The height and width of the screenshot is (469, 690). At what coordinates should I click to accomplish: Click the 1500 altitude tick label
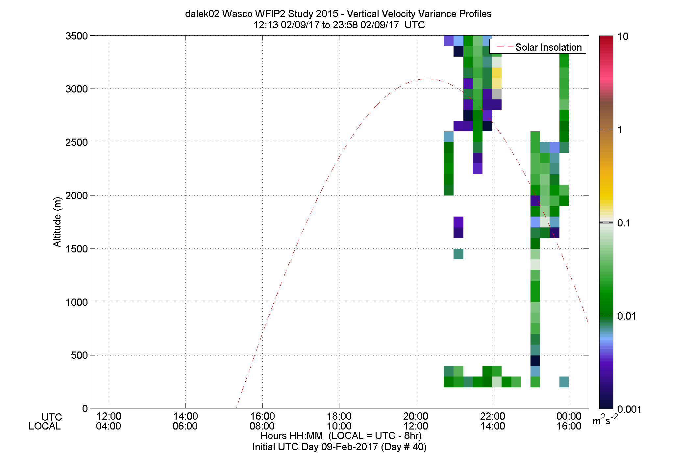point(77,249)
